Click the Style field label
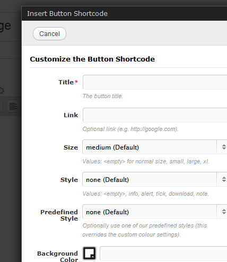 pyautogui.click(x=69, y=180)
